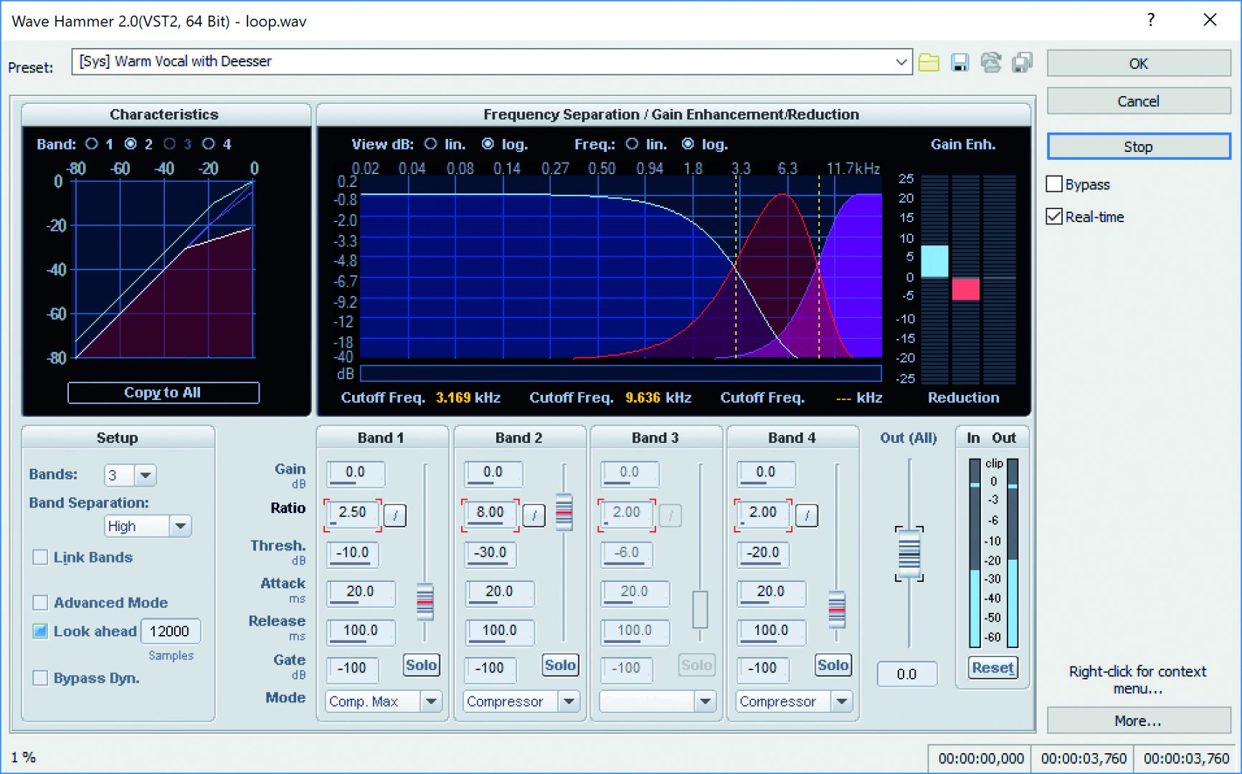Click Band 2 ratio slash button

[x=534, y=515]
